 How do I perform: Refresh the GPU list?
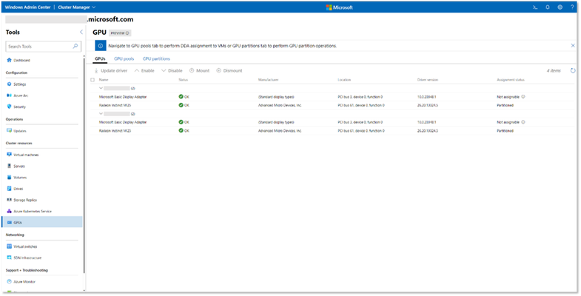pos(573,70)
